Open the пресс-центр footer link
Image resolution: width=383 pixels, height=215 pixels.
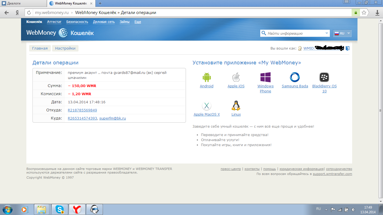[x=231, y=169]
